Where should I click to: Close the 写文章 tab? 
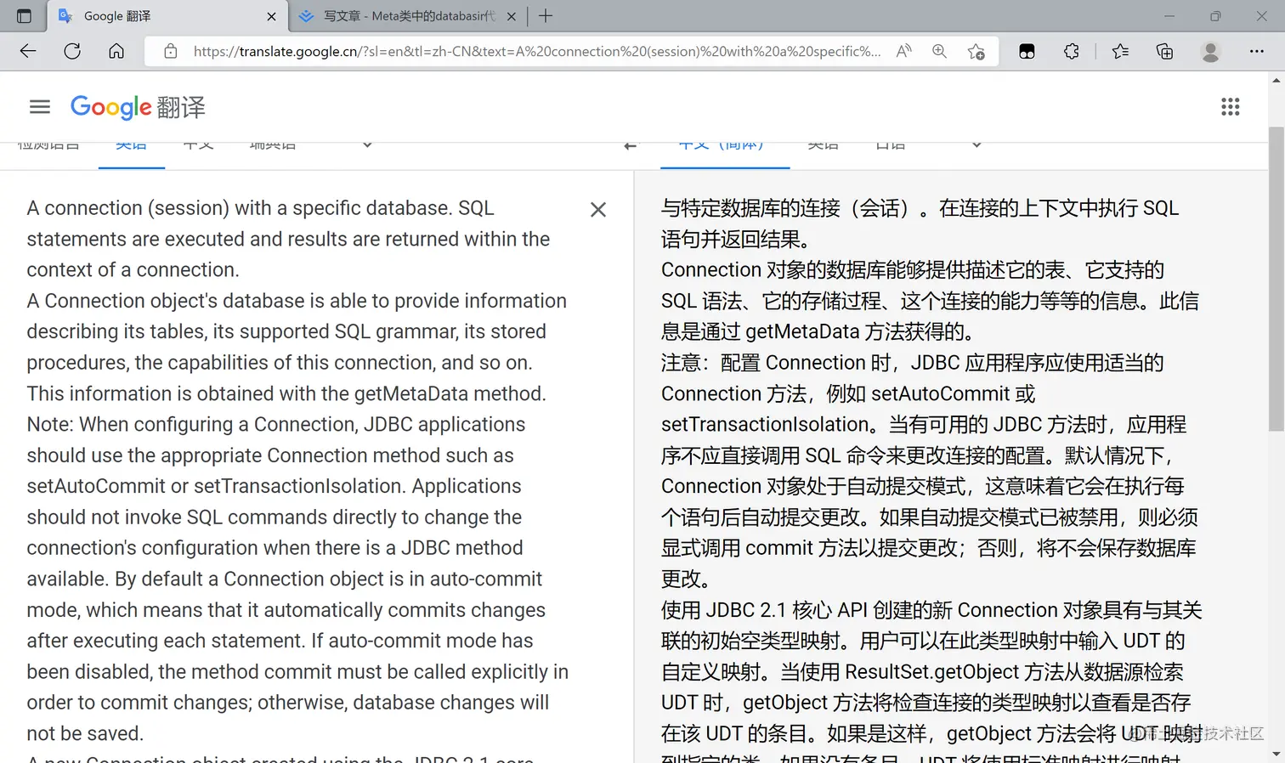pos(512,16)
